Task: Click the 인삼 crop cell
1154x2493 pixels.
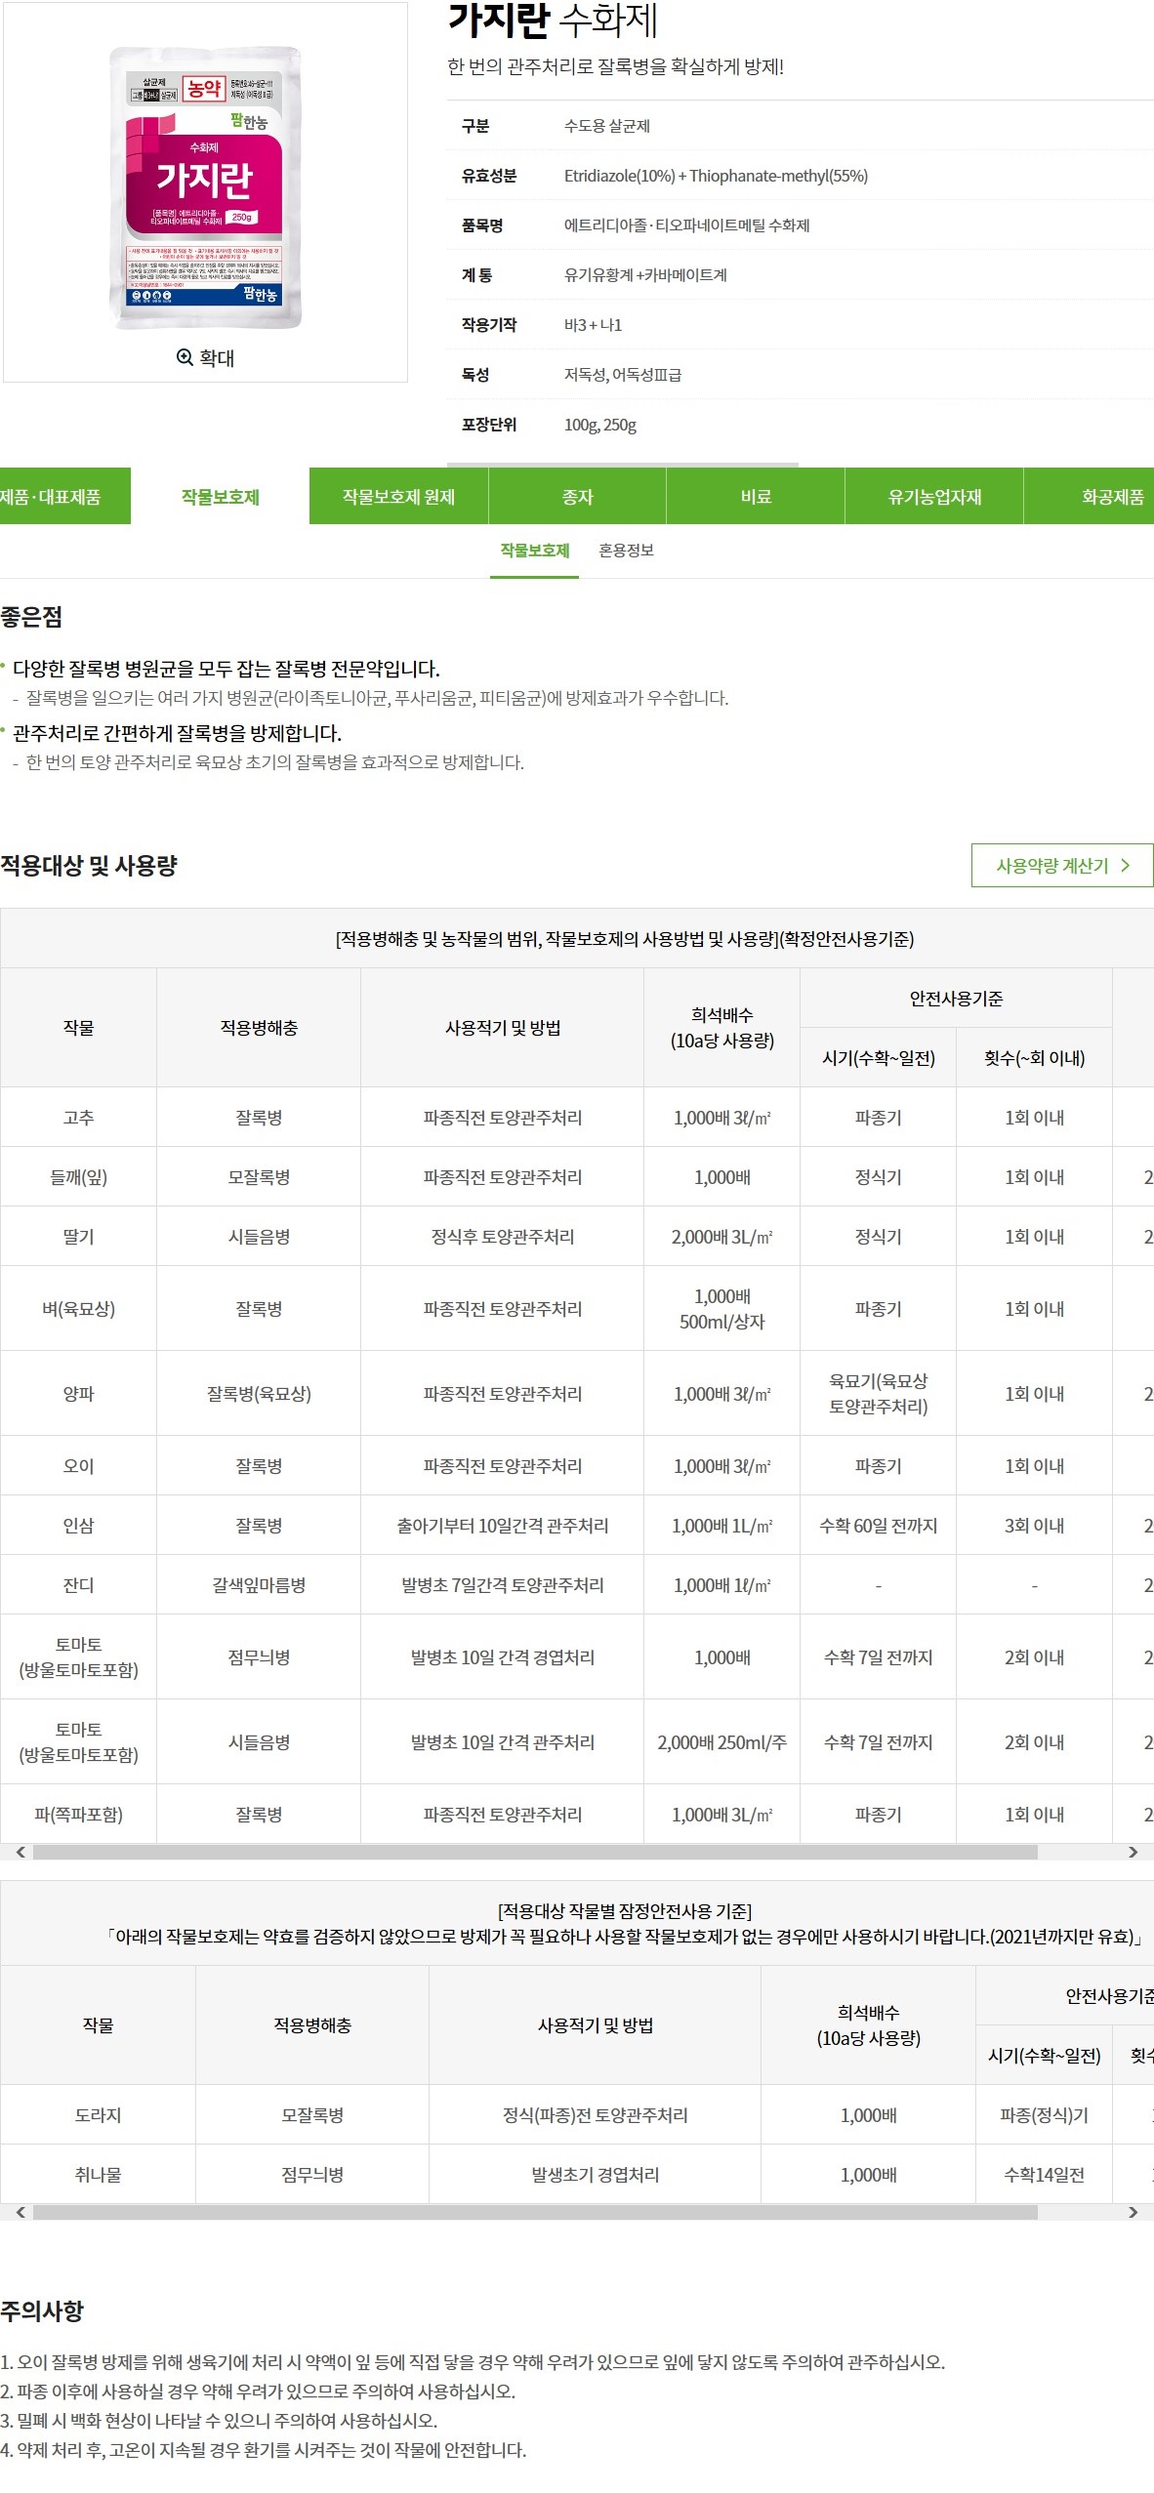Action: (78, 1526)
